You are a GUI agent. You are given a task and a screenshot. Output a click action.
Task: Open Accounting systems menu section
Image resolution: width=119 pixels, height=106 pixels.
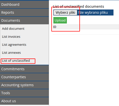(24, 85)
